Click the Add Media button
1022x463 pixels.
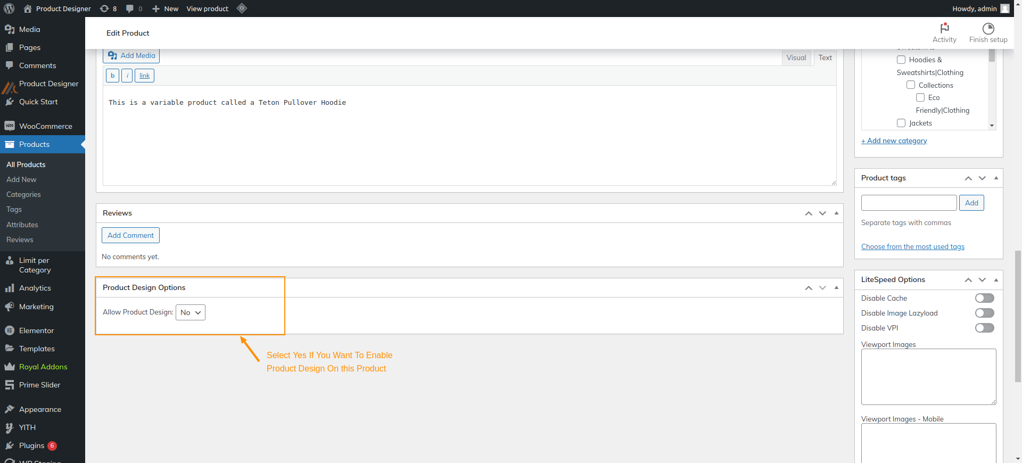[131, 55]
